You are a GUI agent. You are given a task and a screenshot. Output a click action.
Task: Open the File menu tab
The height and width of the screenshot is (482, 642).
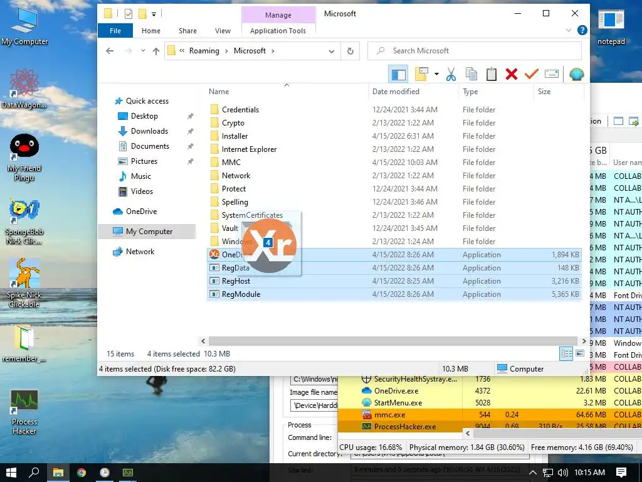click(x=115, y=31)
